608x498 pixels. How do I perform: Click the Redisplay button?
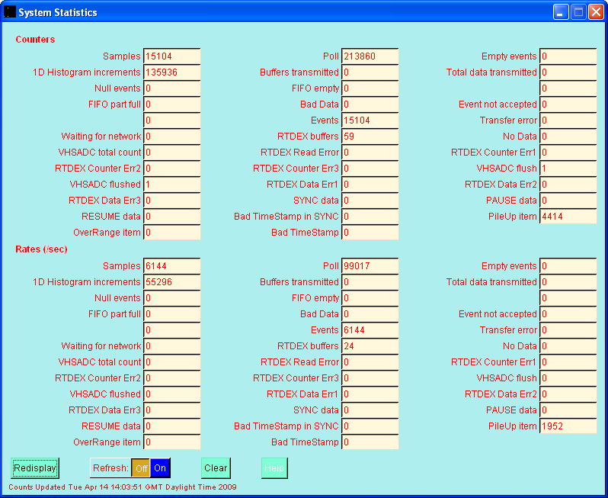click(35, 468)
